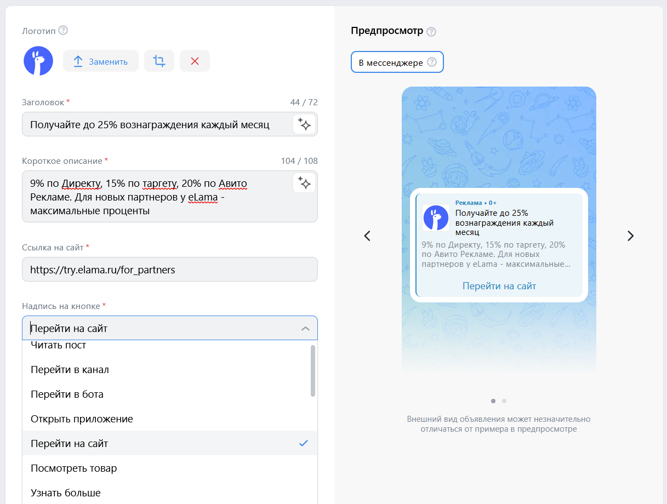Image resolution: width=667 pixels, height=504 pixels.
Task: Click the llama logo thumbnail
Action: tap(38, 61)
